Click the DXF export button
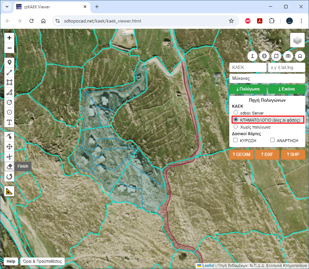Screen dimensions: 309x269 [x=267, y=155]
